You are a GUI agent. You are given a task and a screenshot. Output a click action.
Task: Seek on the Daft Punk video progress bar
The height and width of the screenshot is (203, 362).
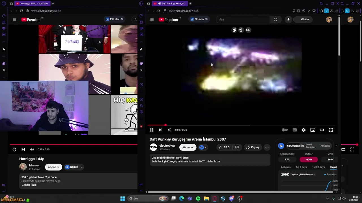click(241, 125)
